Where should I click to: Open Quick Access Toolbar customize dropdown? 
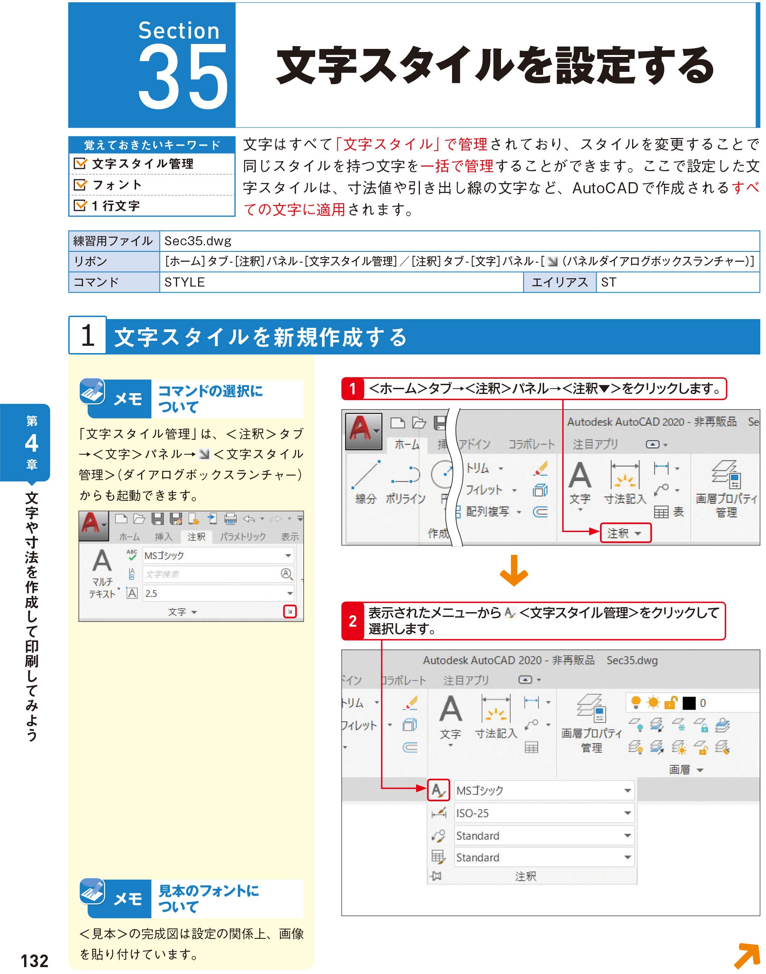click(300, 519)
